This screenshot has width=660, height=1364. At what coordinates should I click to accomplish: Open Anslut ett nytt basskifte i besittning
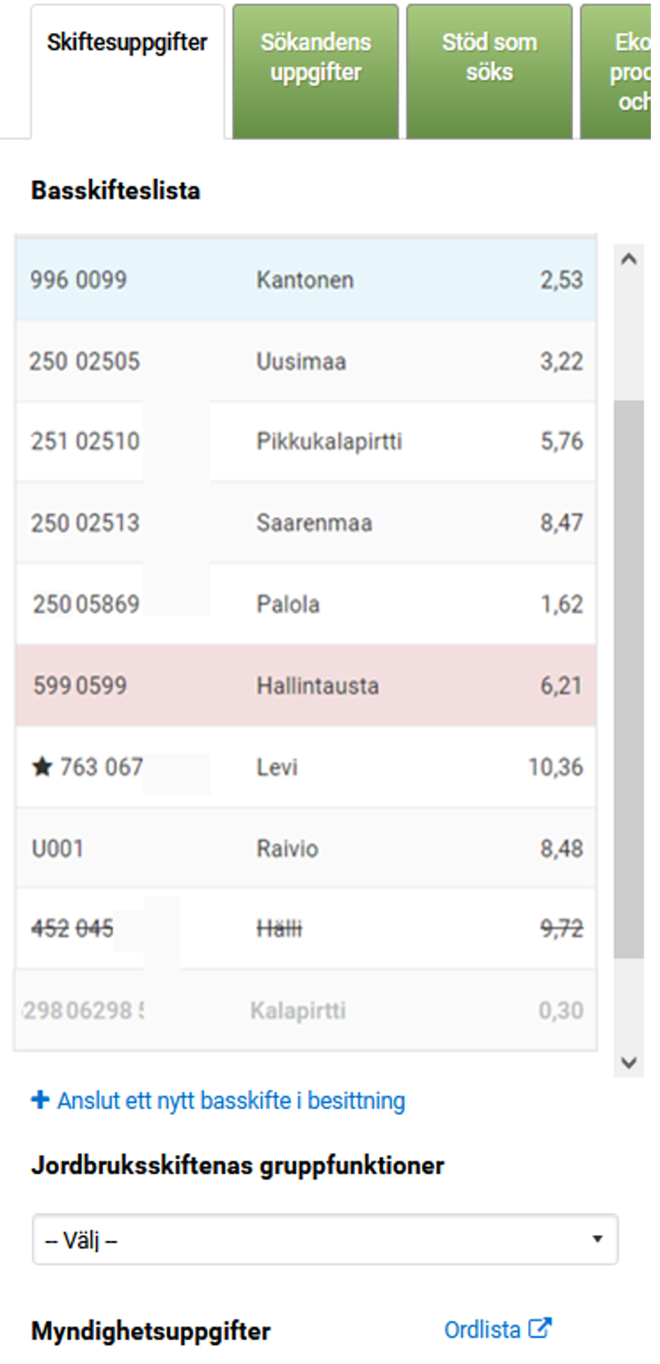tap(231, 1100)
